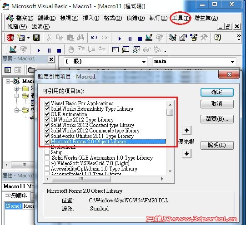Expand the standard toolbar overflow chevron

click(x=239, y=37)
